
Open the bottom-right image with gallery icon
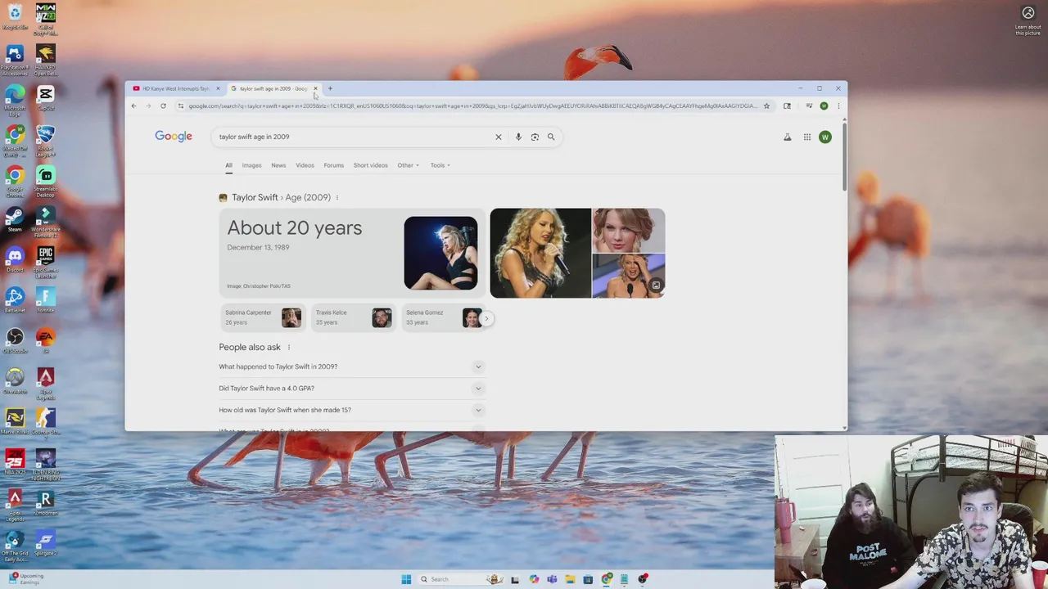tap(629, 276)
